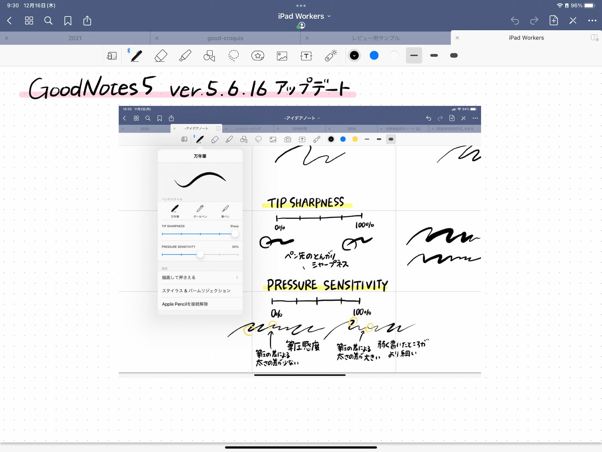Open search with the magnifier icon

click(x=48, y=21)
